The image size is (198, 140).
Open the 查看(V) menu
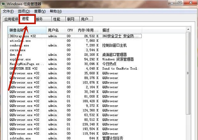click(39, 11)
